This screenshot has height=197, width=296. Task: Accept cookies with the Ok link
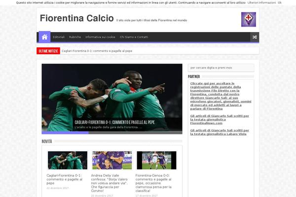(280, 2)
